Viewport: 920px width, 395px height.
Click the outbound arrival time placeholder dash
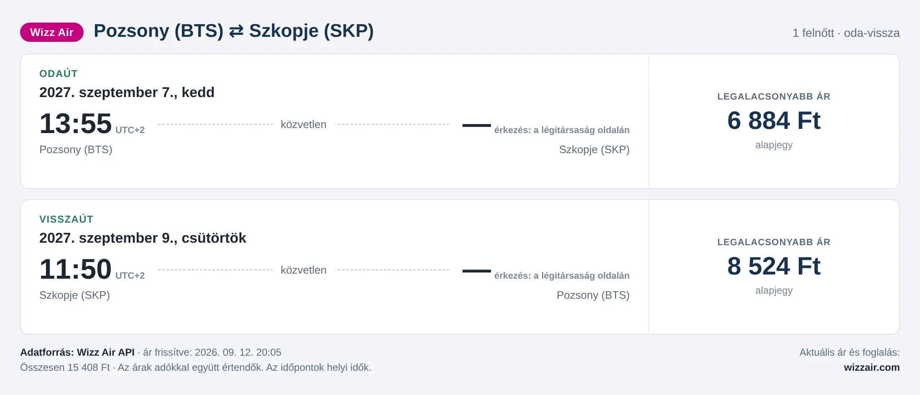(x=477, y=125)
